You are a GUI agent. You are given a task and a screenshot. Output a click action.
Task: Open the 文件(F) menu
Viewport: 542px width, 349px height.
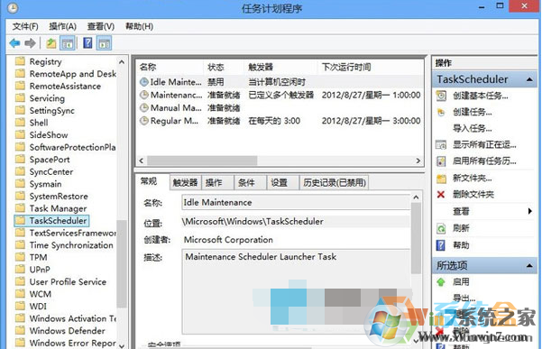coord(25,26)
